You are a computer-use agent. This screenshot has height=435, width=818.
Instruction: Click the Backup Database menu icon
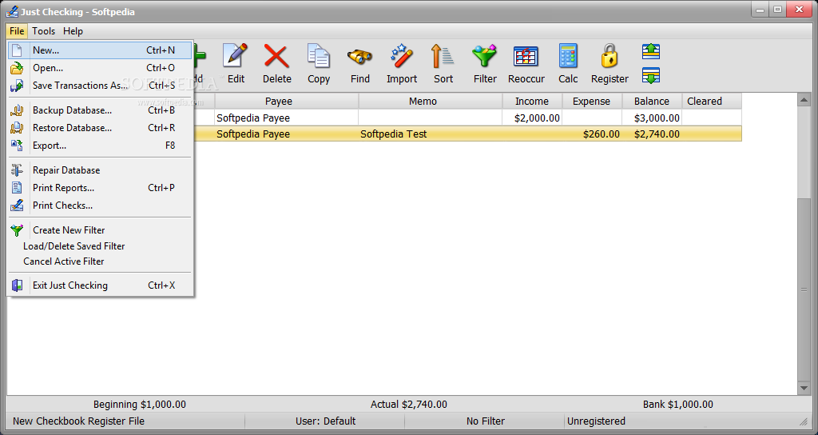click(x=18, y=110)
